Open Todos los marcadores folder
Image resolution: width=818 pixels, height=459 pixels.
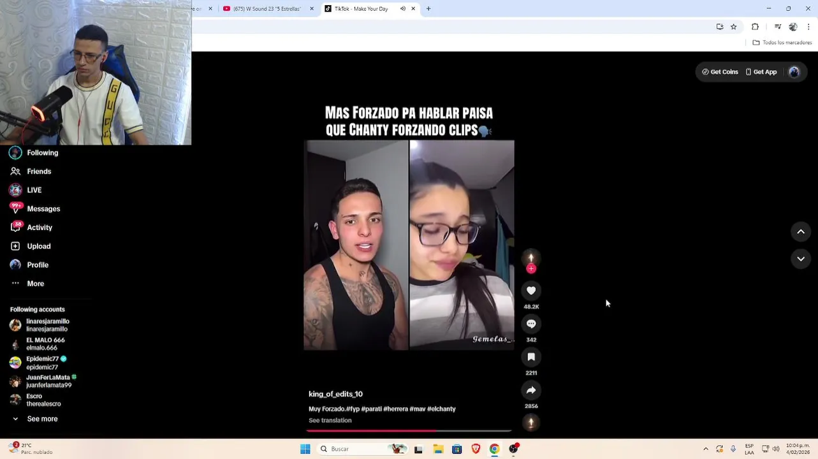point(782,43)
